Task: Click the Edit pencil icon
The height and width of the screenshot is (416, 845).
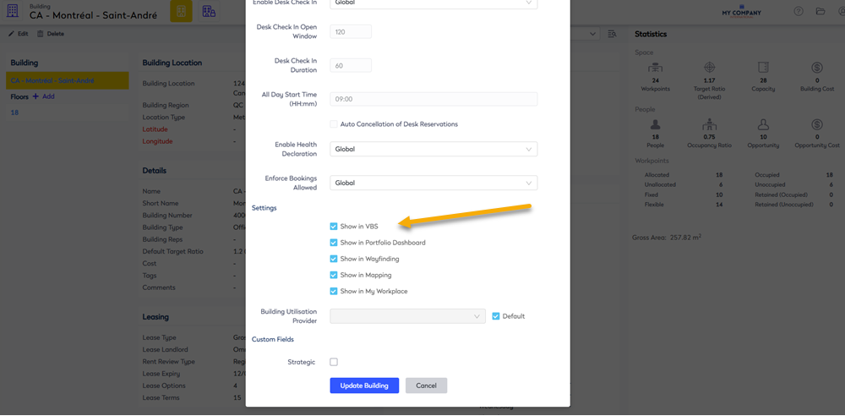Action: pos(12,34)
